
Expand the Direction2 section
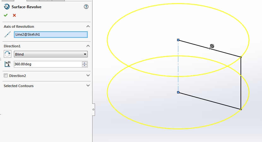(88, 75)
